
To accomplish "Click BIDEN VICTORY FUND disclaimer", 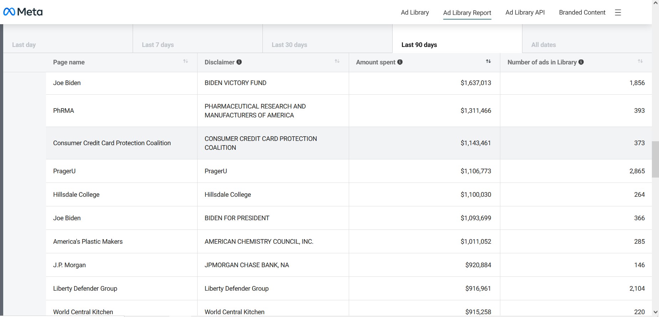I will pyautogui.click(x=235, y=83).
